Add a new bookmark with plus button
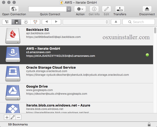This screenshot has height=127, width=157. 7,117
